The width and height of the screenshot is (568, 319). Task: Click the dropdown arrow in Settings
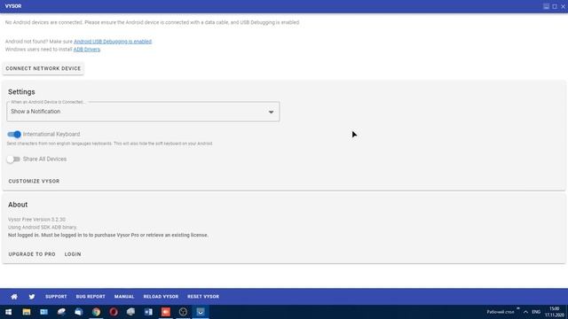pos(271,113)
